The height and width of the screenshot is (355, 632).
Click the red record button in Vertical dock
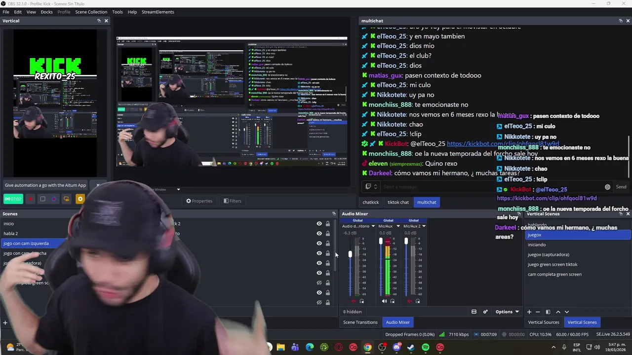30,199
